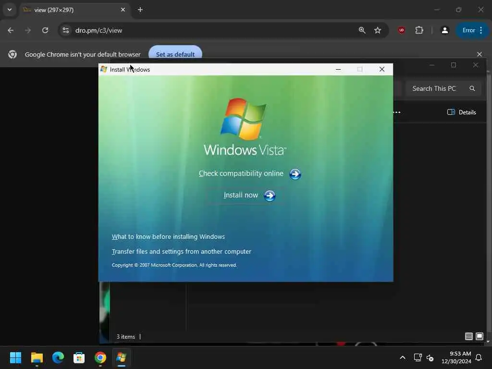
Task: Toggle the Details pane in File Explorer
Action: pos(462,112)
